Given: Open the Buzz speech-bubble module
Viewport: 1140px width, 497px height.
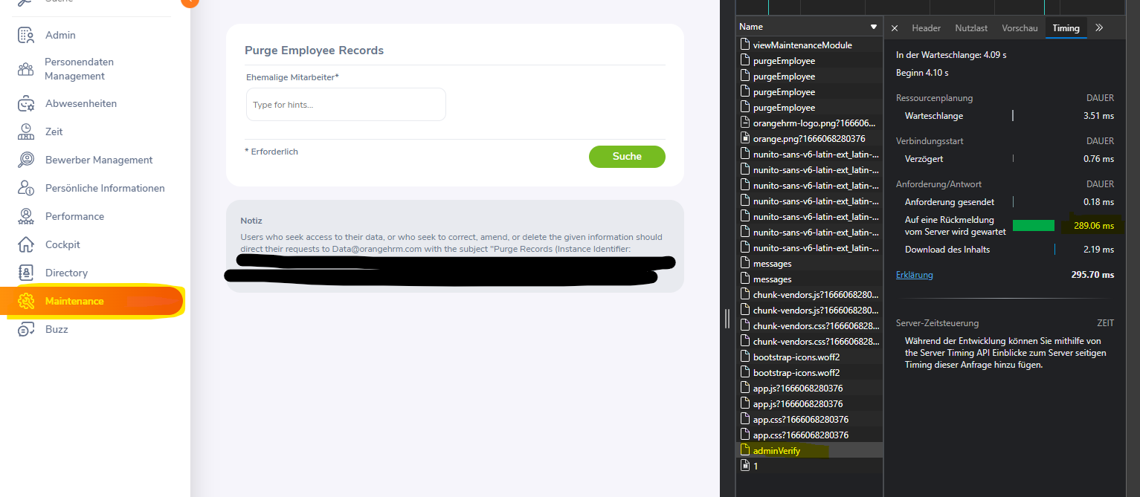Looking at the screenshot, I should pos(25,328).
